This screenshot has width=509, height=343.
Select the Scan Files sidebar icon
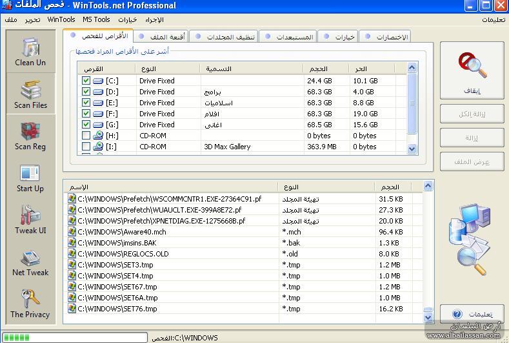(30, 89)
